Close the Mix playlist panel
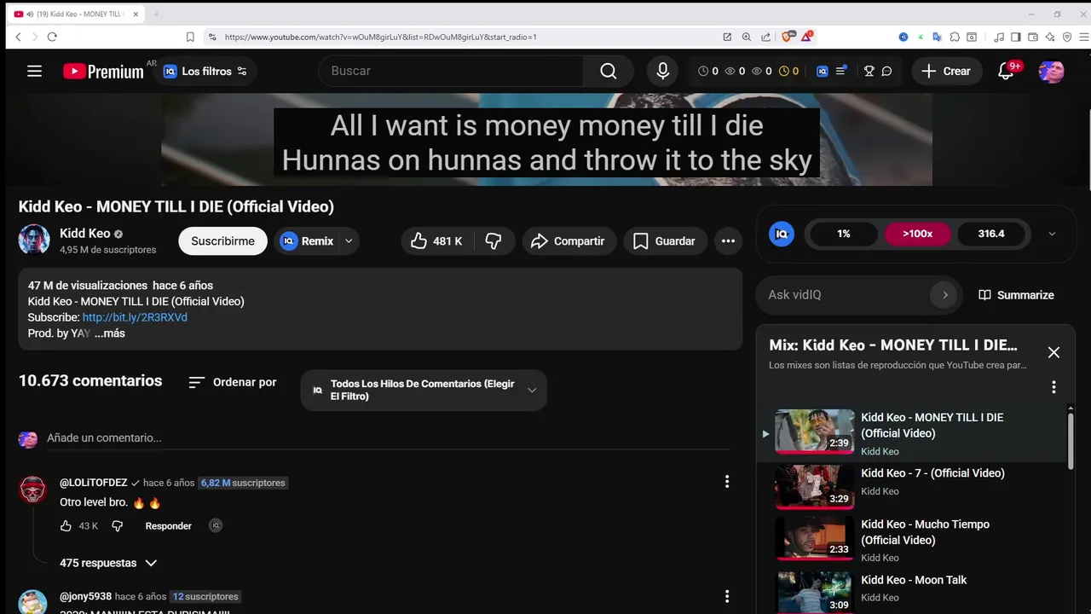 point(1053,352)
